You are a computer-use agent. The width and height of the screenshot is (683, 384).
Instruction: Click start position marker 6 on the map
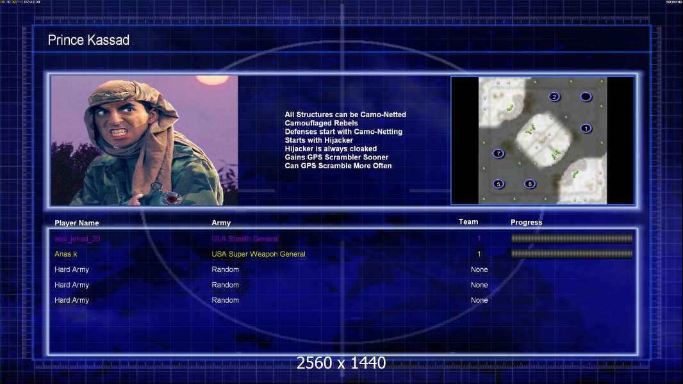pyautogui.click(x=530, y=184)
